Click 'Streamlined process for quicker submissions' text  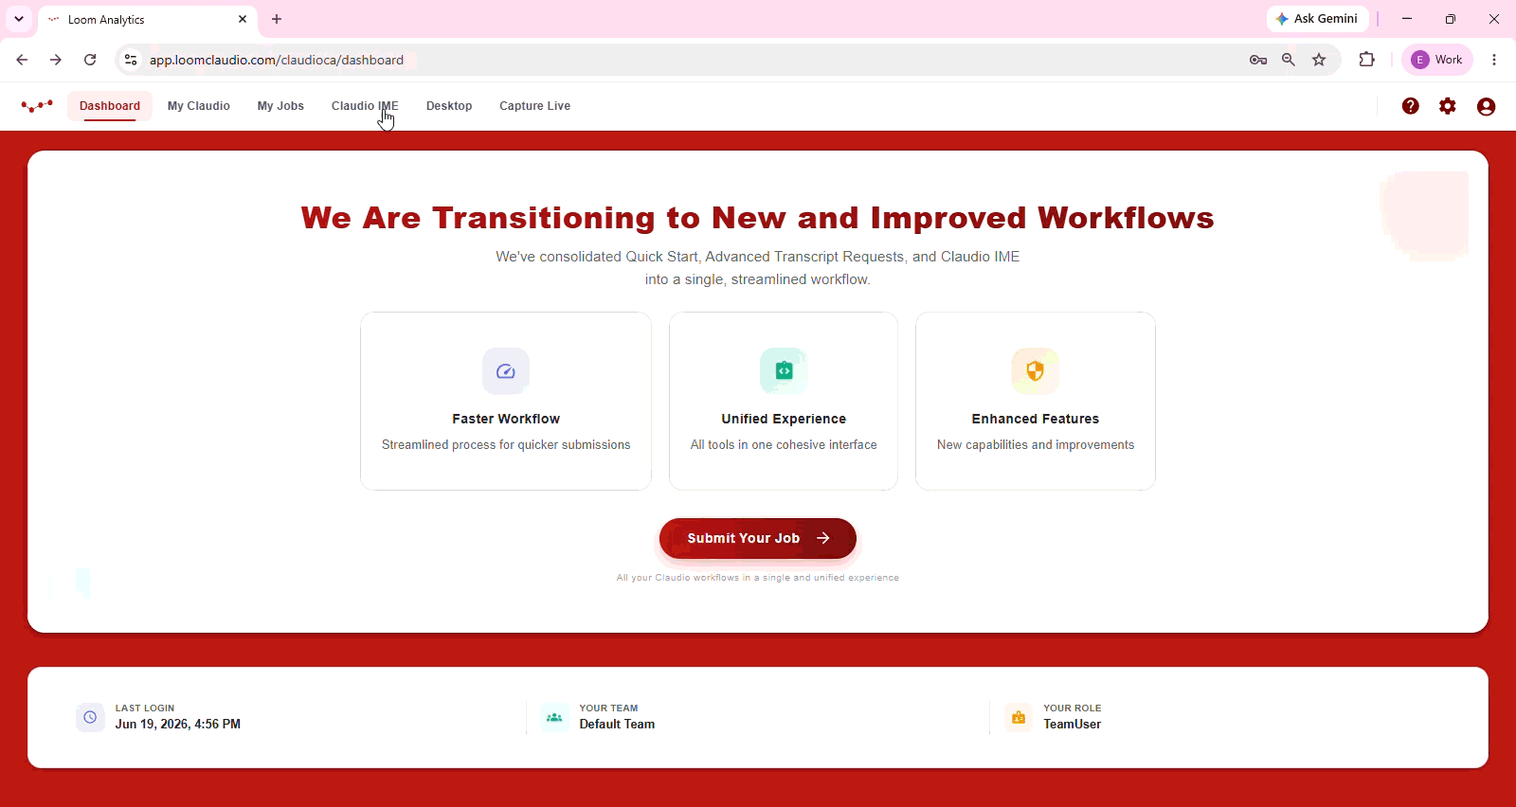506,445
